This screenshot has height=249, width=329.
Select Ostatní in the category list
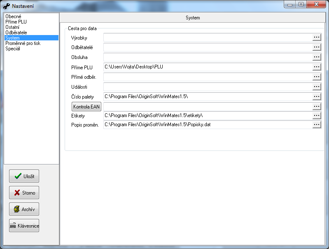(x=12, y=27)
